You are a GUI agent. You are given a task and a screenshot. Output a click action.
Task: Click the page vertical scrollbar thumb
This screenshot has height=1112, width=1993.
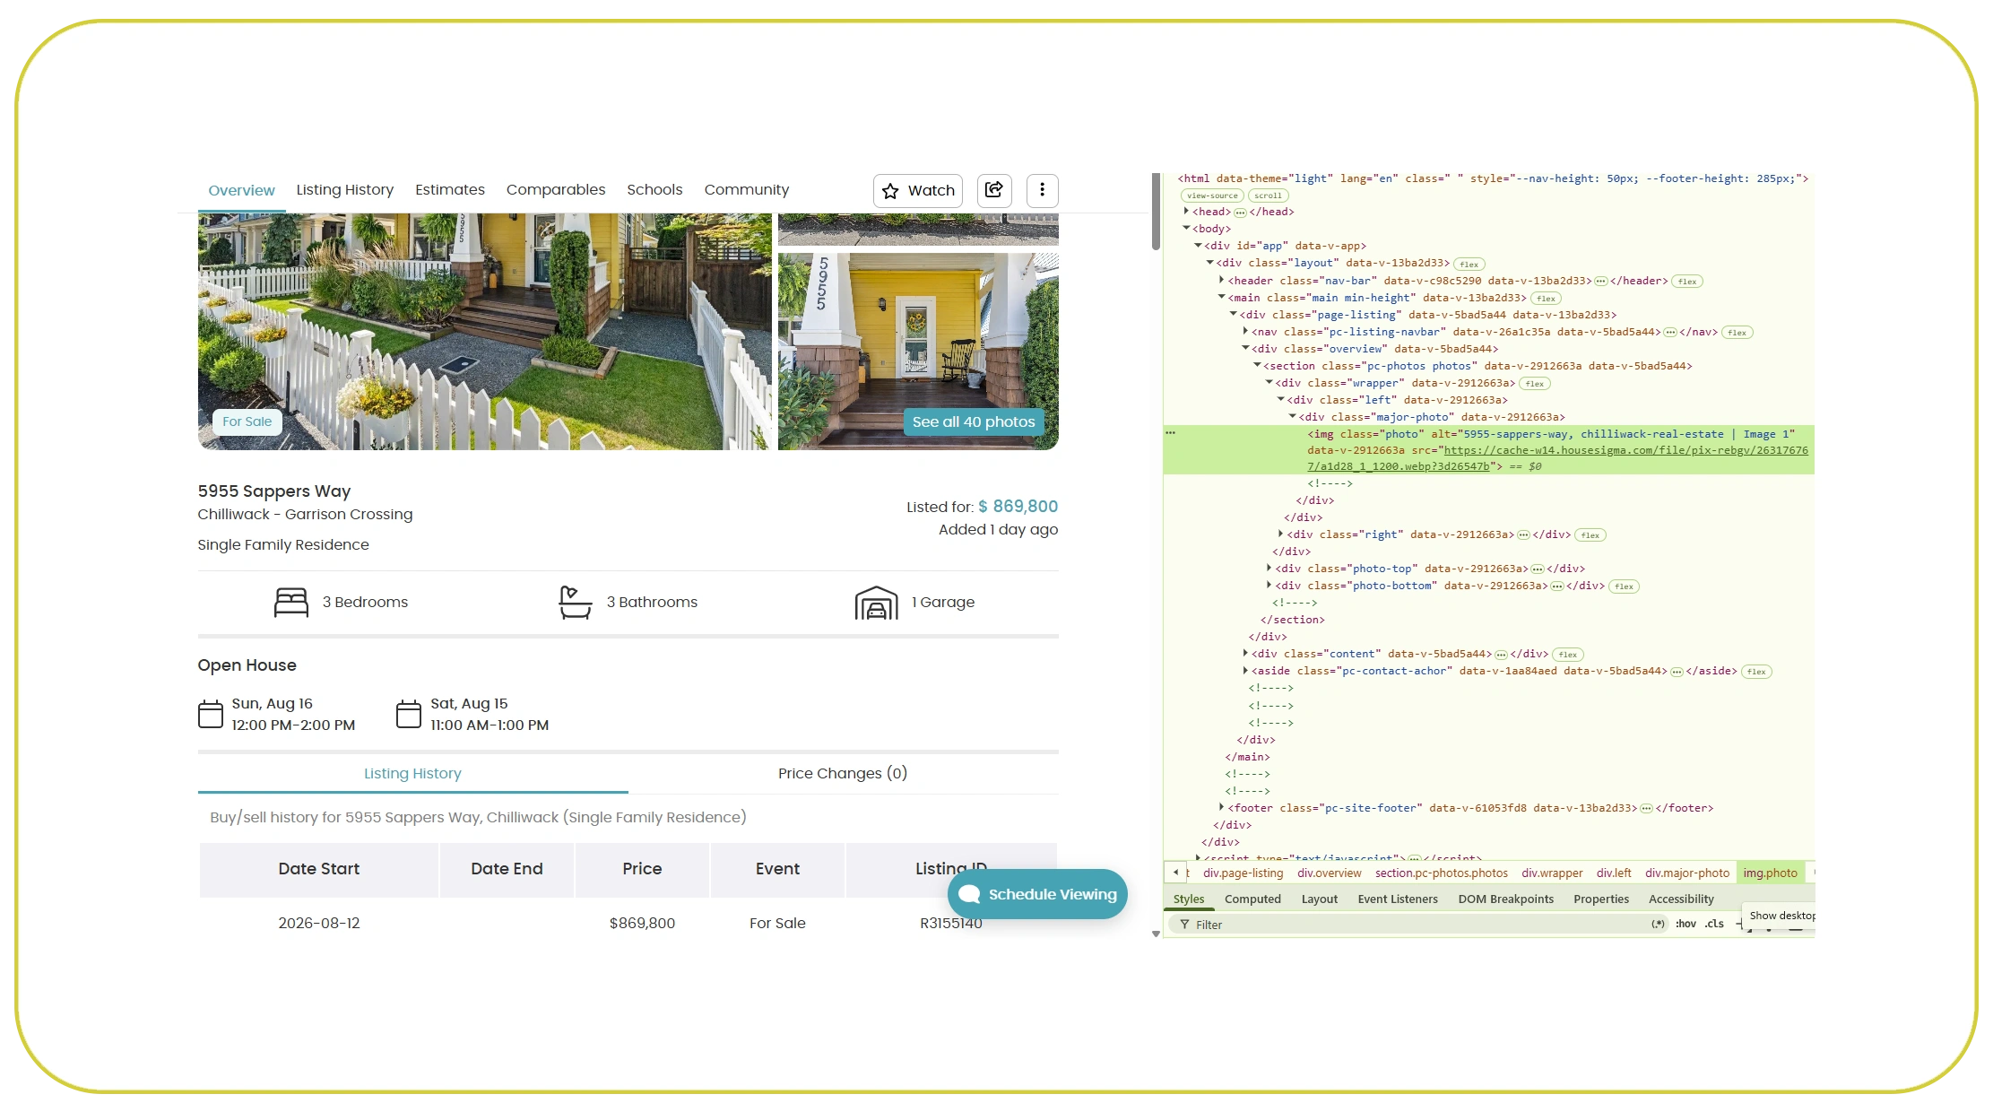click(1156, 212)
